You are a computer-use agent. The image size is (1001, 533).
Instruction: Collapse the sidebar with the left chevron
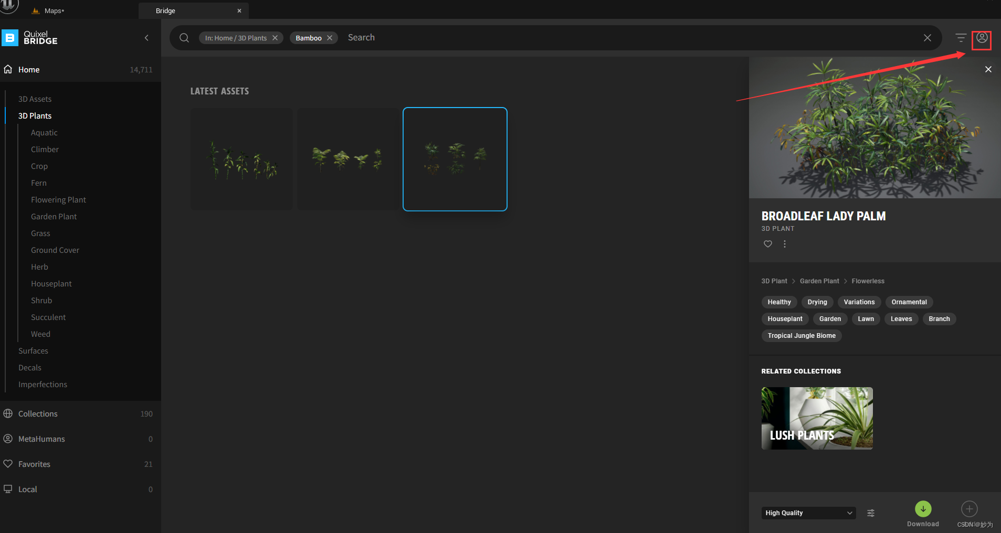coord(146,38)
